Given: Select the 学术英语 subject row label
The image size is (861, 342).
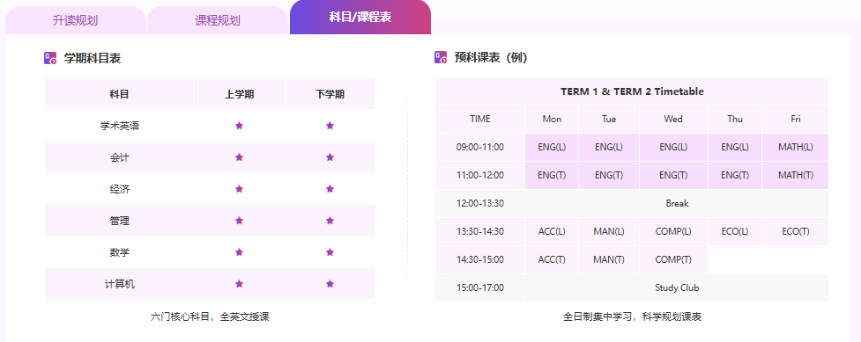Looking at the screenshot, I should tap(119, 126).
